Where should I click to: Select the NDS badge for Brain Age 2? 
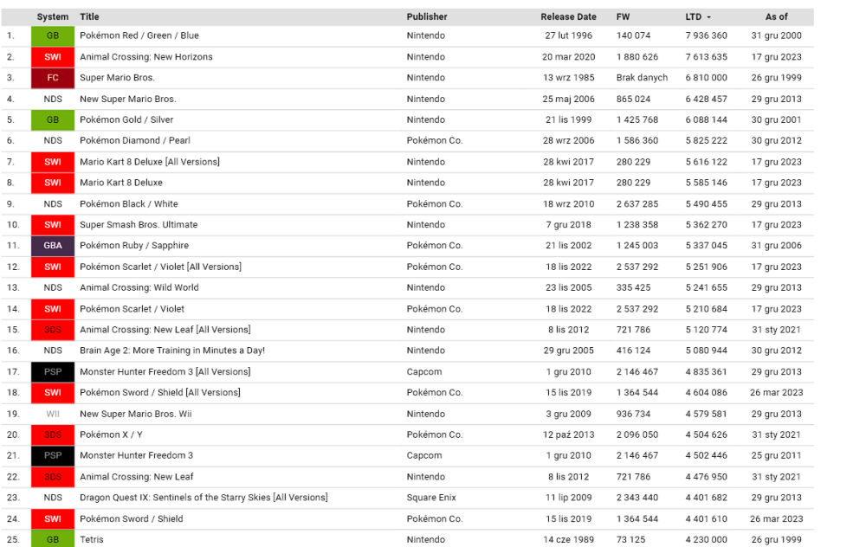click(x=53, y=351)
